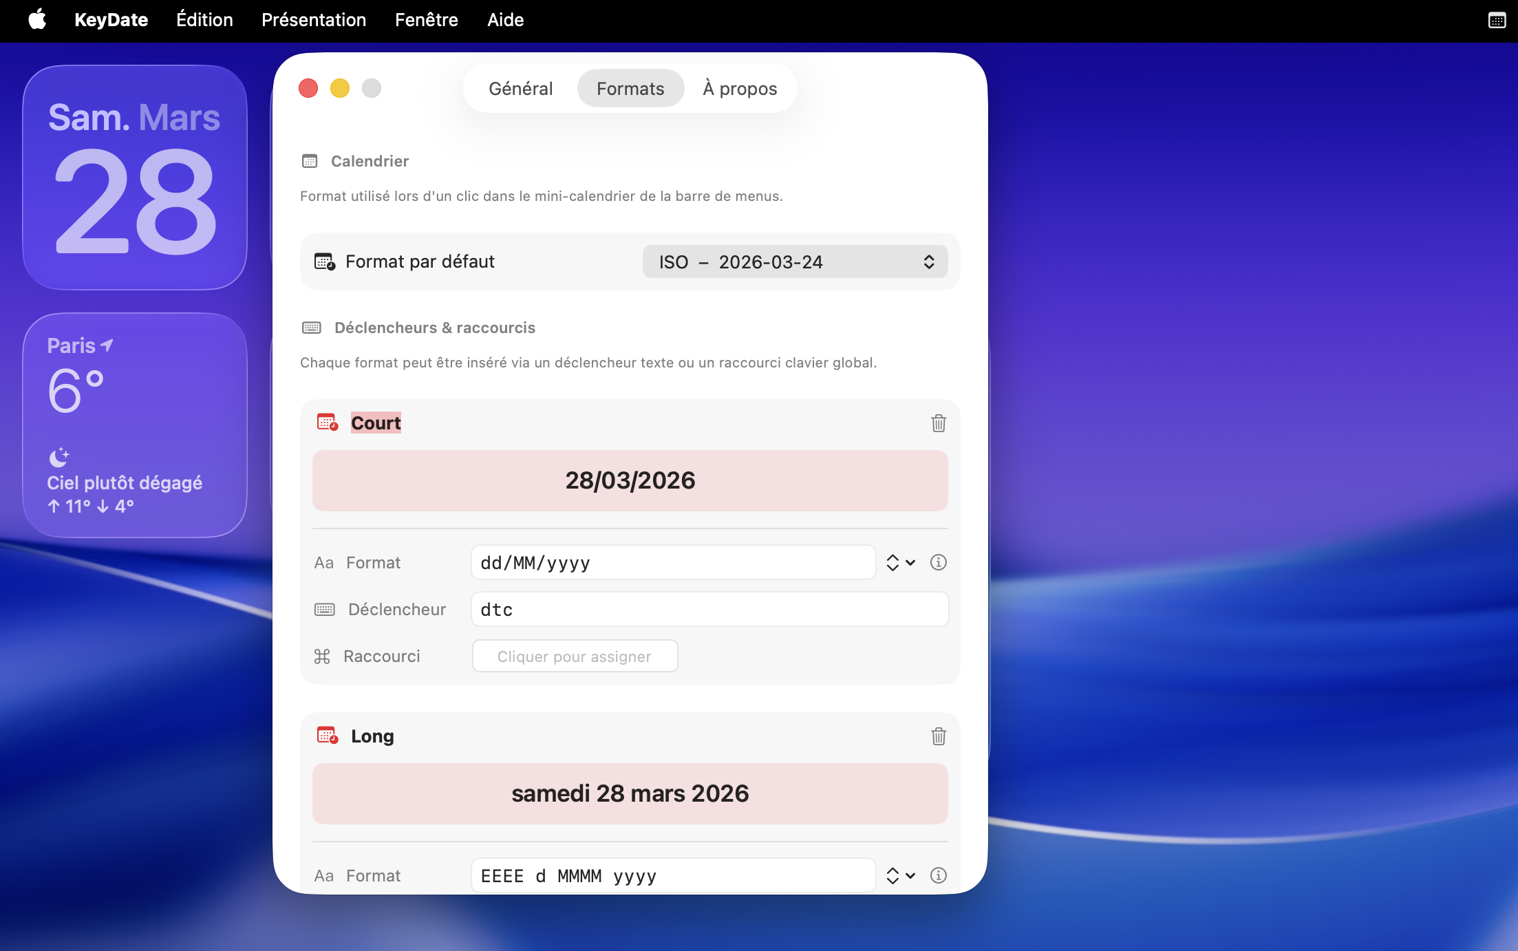Screen dimensions: 1518x951
Task: Expand format suggestions chevron for Court
Action: pos(900,562)
